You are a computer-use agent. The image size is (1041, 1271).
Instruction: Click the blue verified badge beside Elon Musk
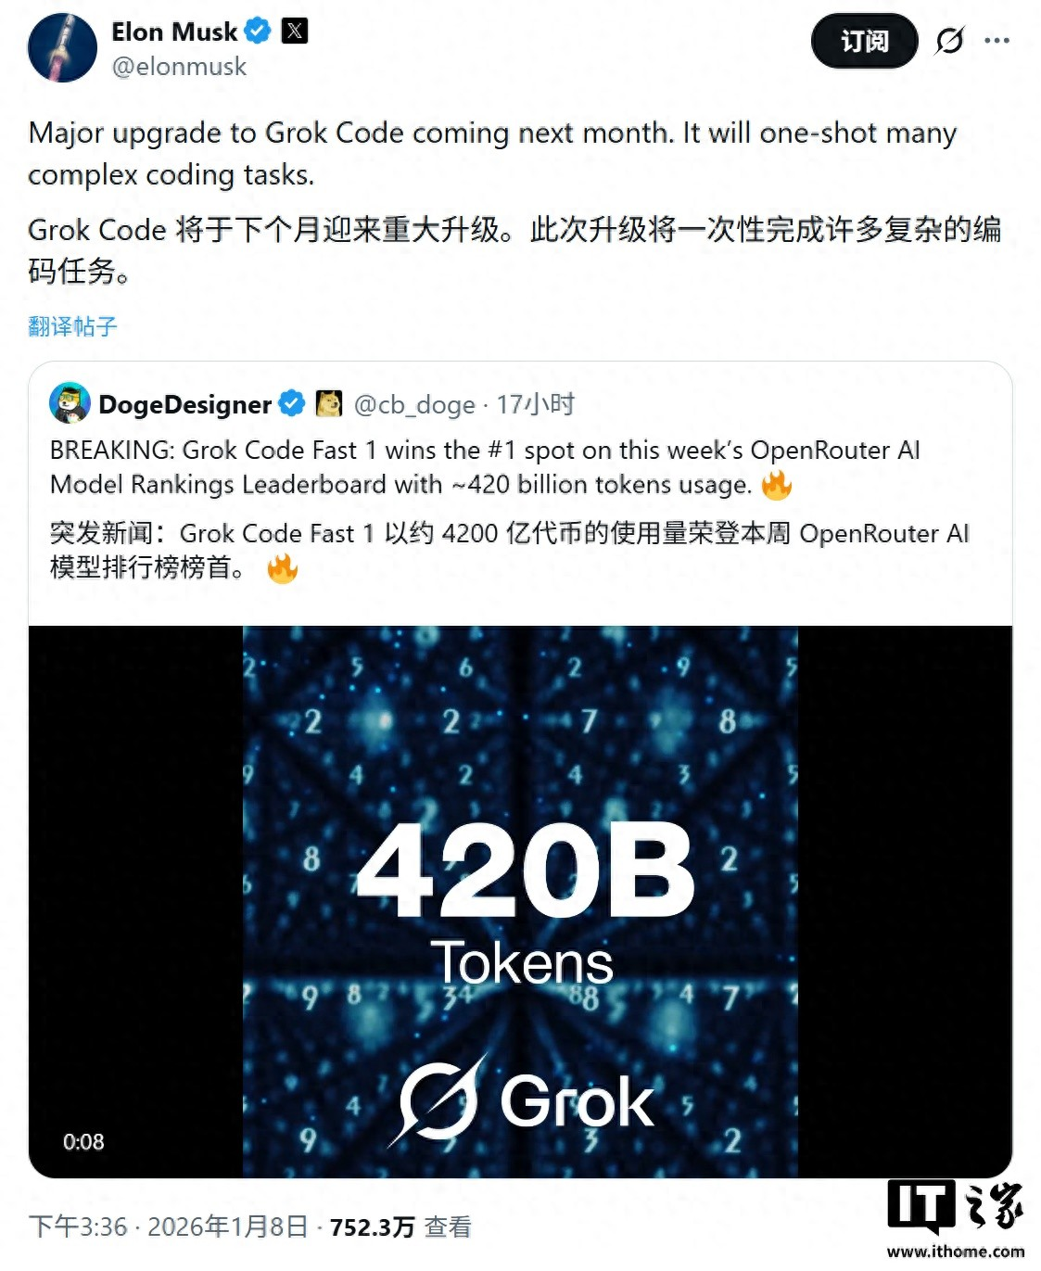tap(258, 32)
